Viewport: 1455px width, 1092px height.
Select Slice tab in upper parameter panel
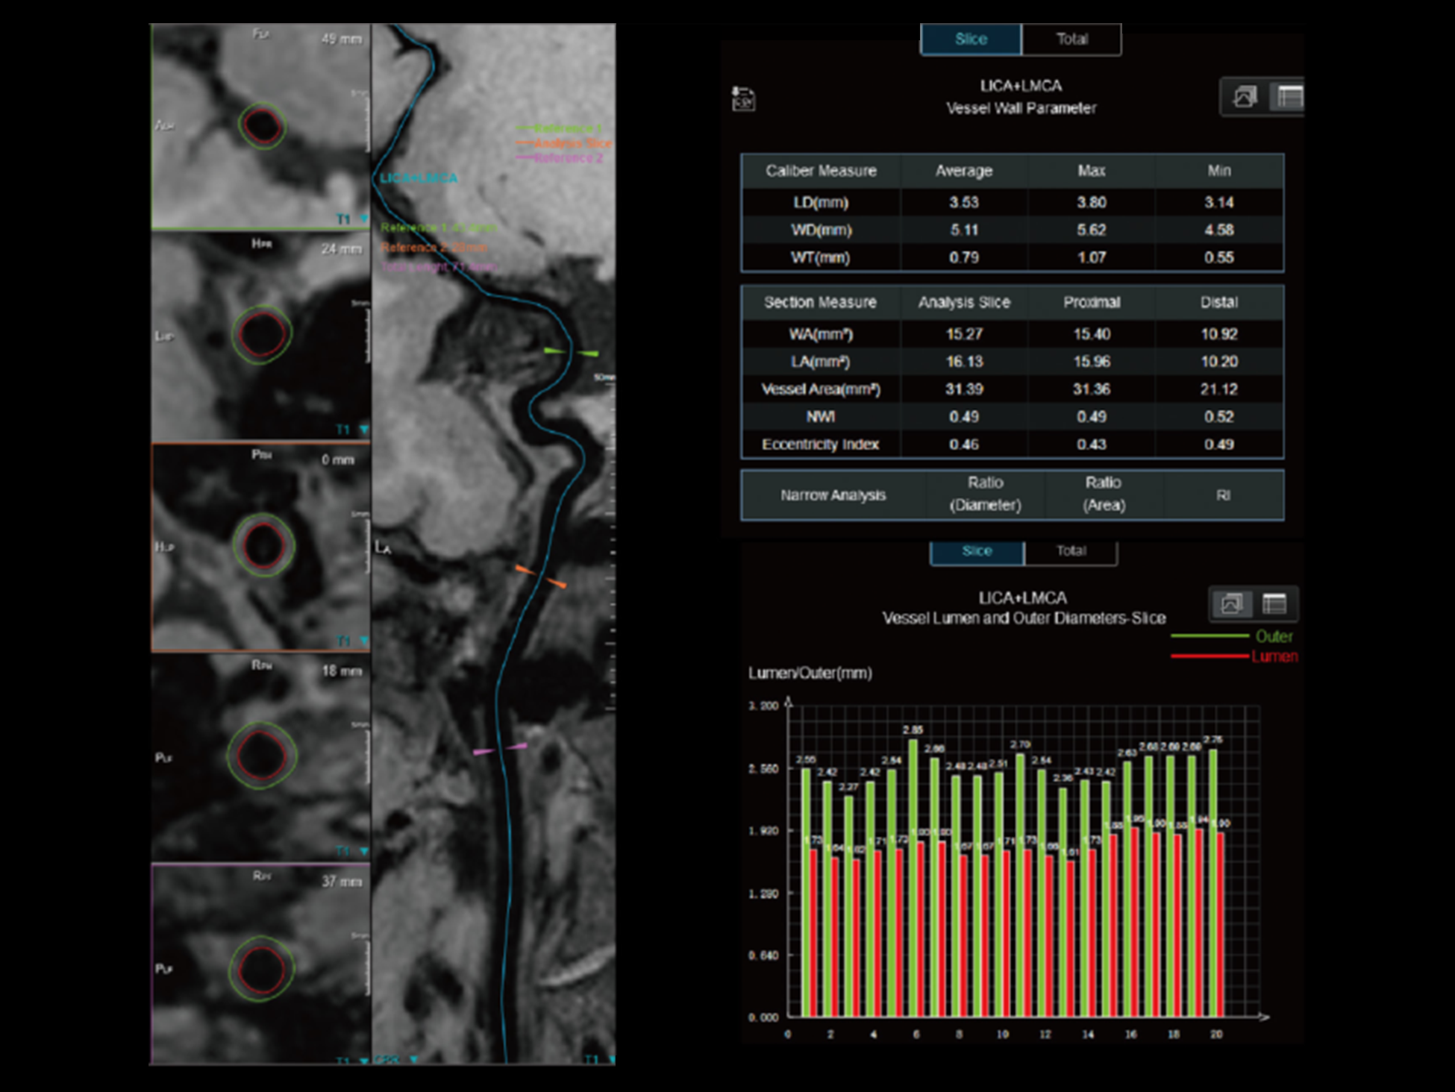[971, 39]
